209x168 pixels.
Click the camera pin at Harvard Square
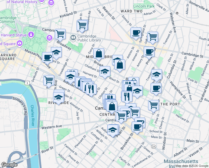click(x=20, y=43)
